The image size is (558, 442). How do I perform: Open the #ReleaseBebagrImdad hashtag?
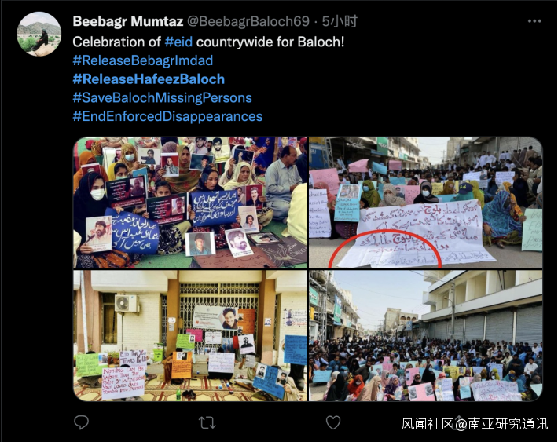pyautogui.click(x=143, y=60)
